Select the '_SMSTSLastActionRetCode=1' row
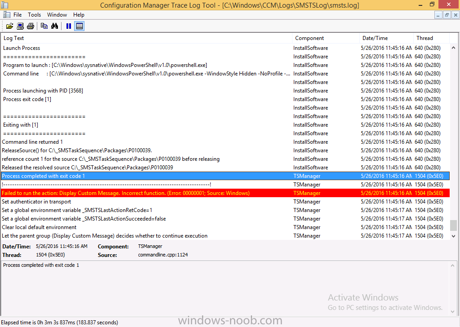Viewport: 460px width, 327px height. click(x=226, y=210)
